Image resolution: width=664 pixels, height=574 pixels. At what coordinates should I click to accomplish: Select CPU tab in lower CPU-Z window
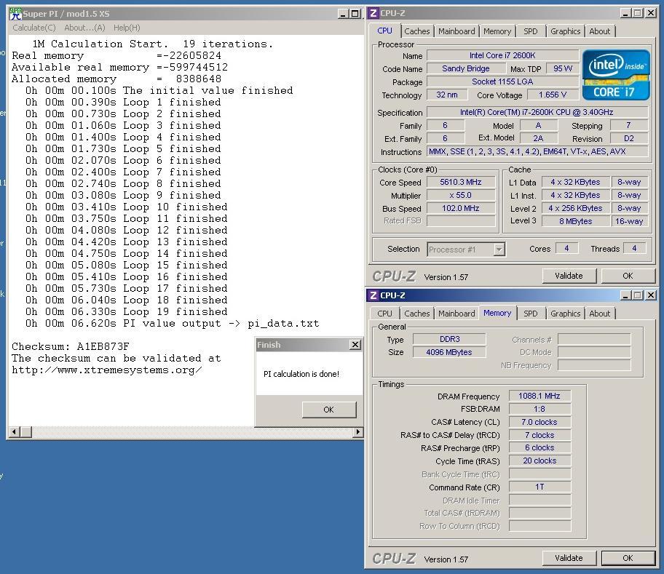384,314
